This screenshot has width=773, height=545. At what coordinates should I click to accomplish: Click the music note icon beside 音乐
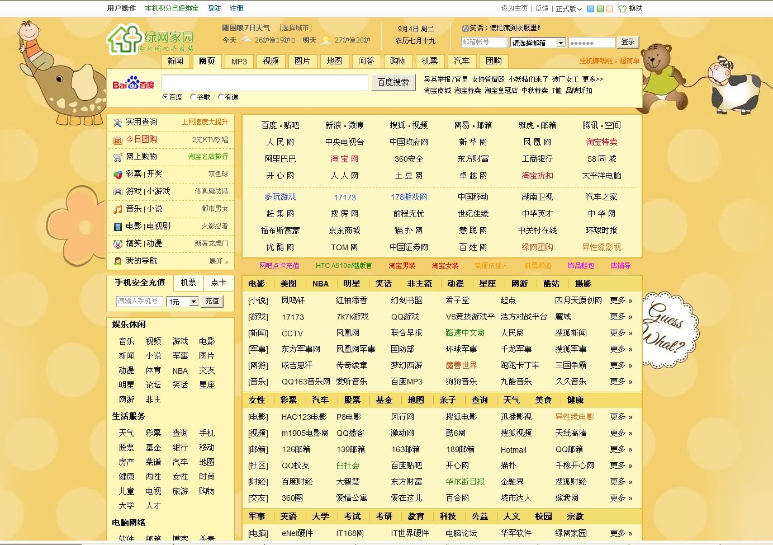click(117, 209)
